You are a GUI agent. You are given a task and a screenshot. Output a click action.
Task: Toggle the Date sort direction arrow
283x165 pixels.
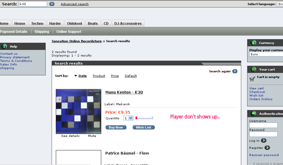point(76,76)
